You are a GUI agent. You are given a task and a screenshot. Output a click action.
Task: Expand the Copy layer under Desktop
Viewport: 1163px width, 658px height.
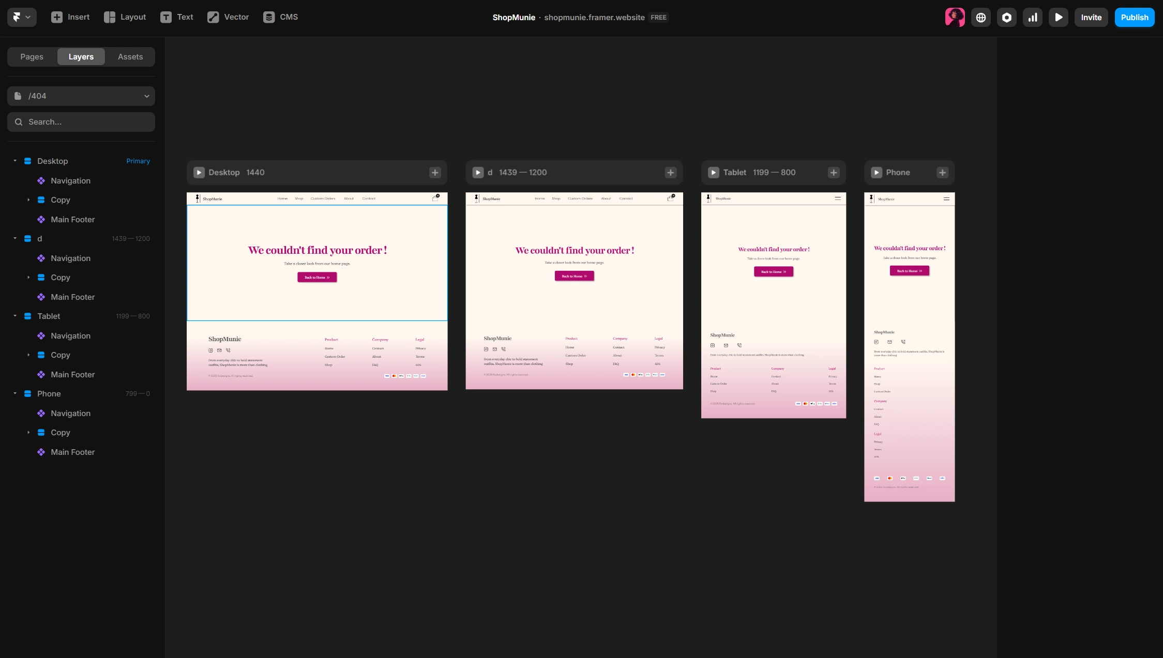pyautogui.click(x=28, y=200)
